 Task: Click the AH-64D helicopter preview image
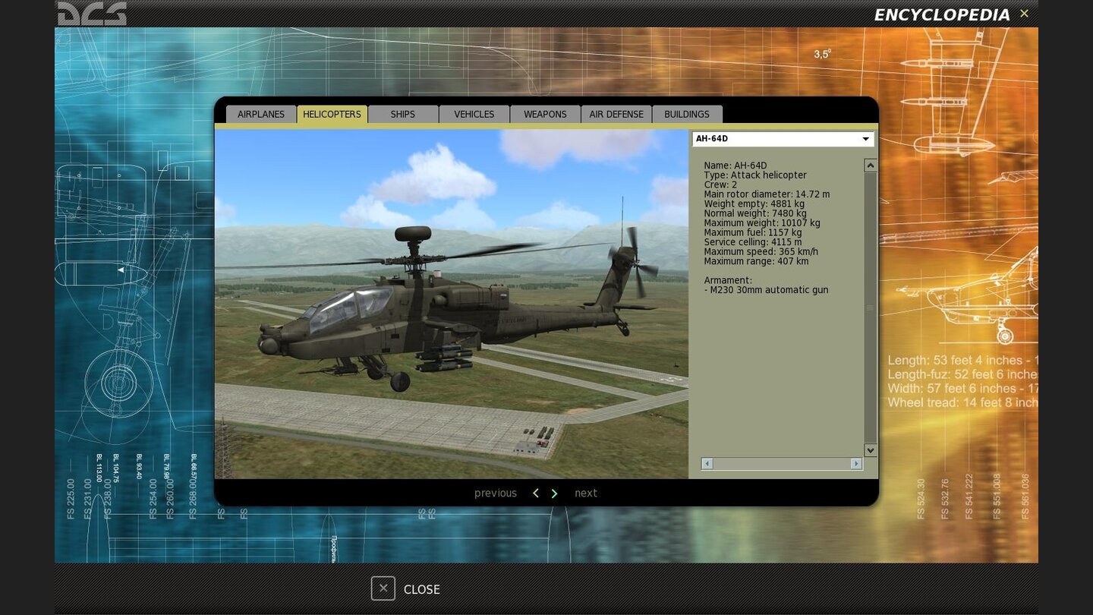pyautogui.click(x=452, y=304)
